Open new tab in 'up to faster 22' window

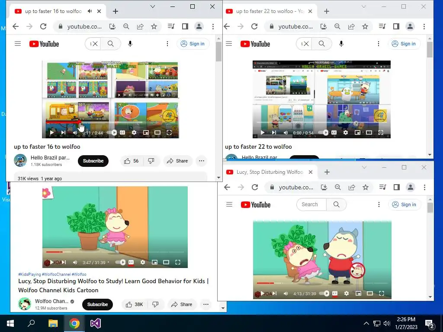click(x=327, y=11)
